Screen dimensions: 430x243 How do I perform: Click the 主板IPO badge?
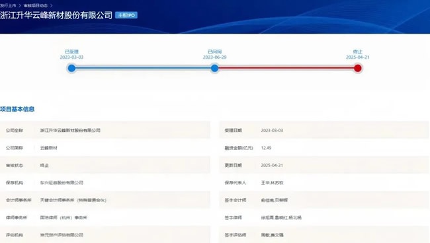point(126,15)
